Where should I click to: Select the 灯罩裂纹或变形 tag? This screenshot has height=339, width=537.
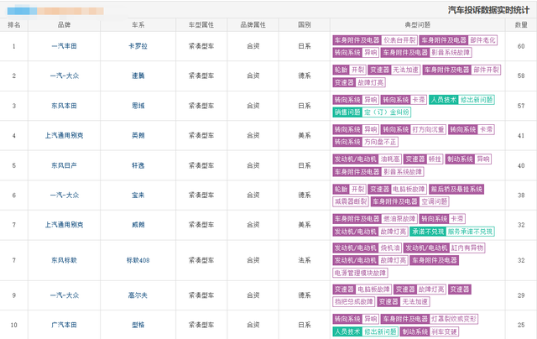tap(454, 319)
